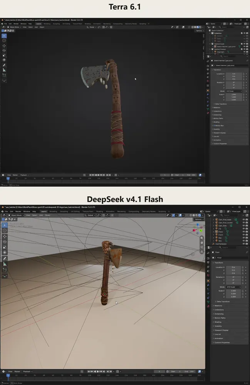Disable Rim render camera icon in DeepSeek outliner
Viewport: 250px width, 385px height.
pos(247,241)
